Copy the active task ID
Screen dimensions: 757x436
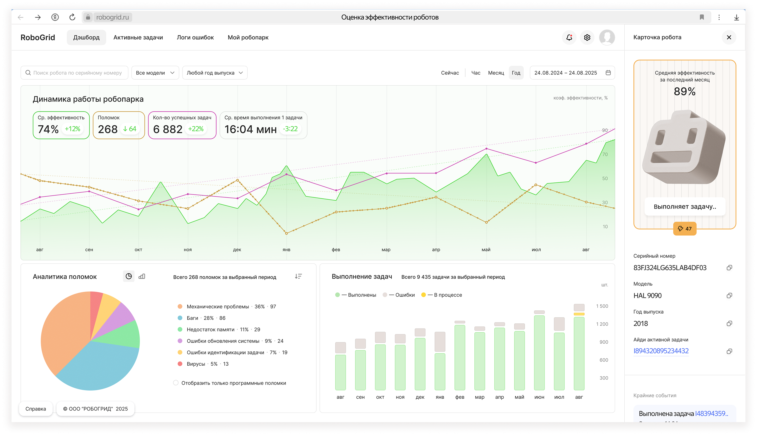(x=729, y=351)
